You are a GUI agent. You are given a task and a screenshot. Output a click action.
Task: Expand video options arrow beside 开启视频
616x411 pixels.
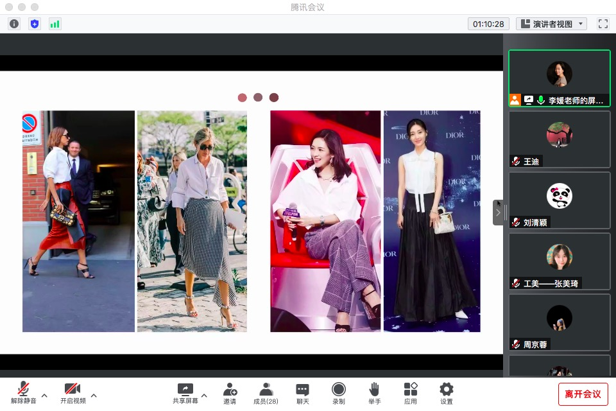pos(94,395)
